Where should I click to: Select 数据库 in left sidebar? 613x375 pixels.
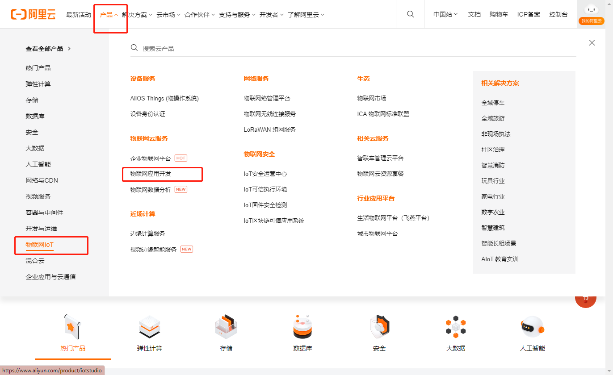tap(35, 116)
